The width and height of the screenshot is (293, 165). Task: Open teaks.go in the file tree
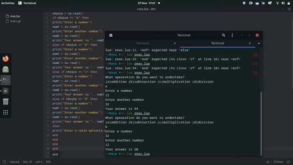pyautogui.click(x=16, y=21)
